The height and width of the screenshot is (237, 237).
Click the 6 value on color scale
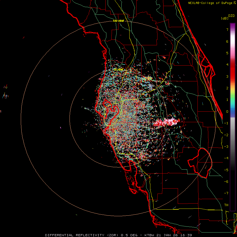227,41
